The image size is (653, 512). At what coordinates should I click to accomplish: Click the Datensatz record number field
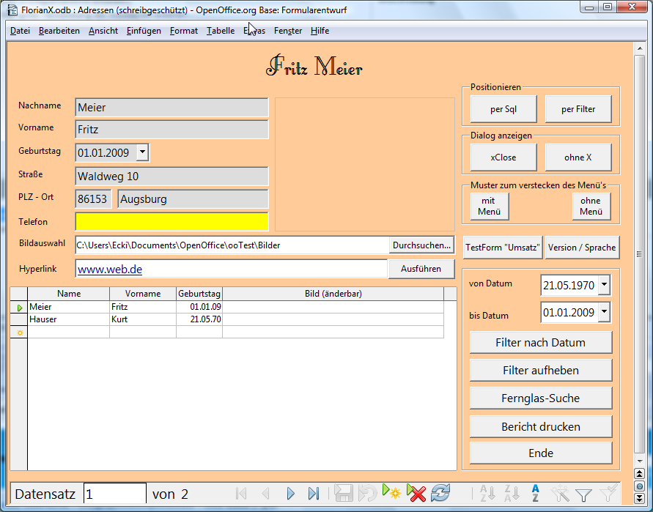(115, 494)
